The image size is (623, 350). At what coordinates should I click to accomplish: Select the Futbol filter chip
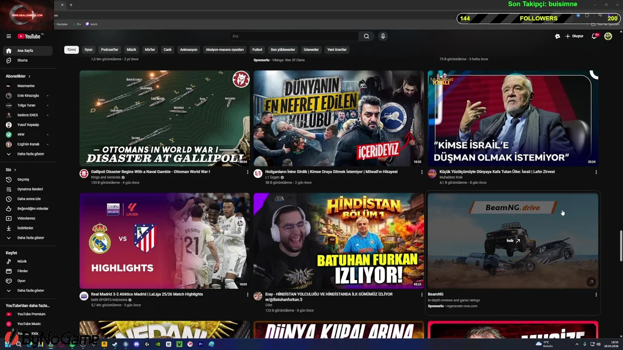(257, 50)
